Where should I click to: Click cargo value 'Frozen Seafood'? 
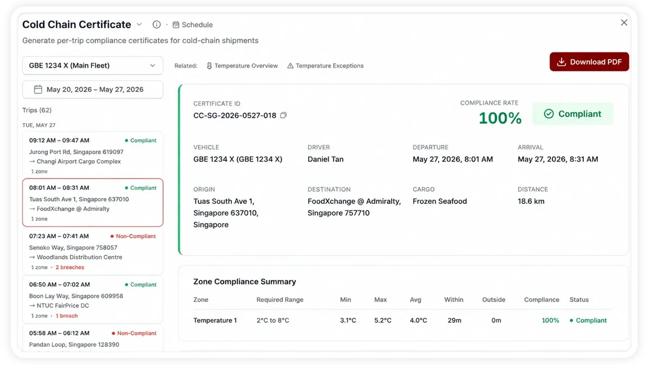tap(440, 201)
